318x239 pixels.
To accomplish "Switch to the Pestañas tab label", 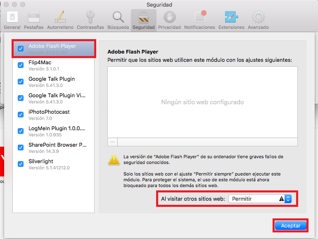I will [34, 27].
